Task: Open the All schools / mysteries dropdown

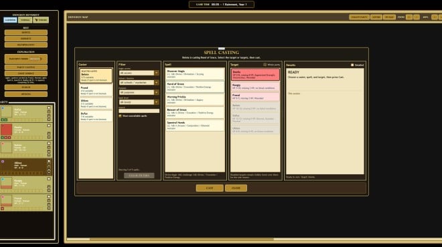Action: click(x=139, y=83)
